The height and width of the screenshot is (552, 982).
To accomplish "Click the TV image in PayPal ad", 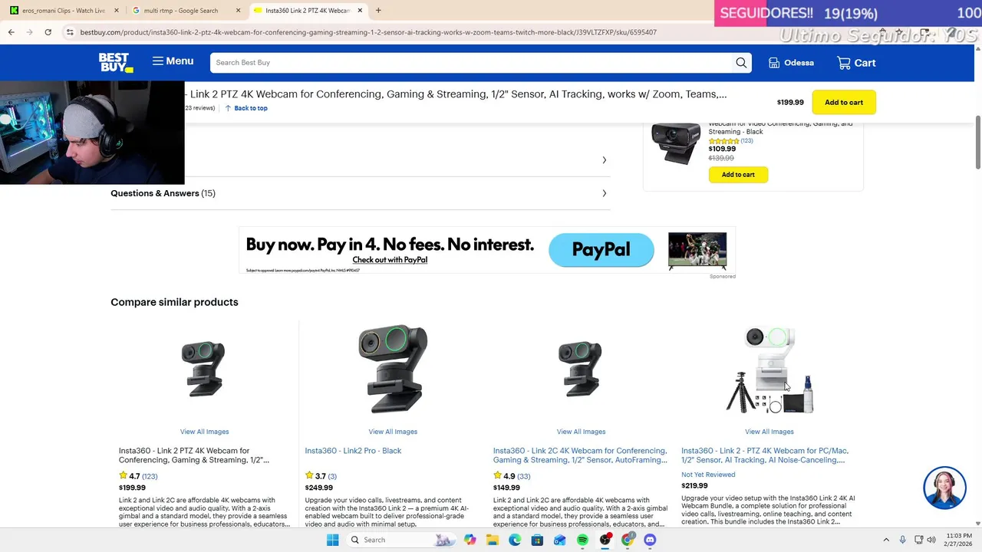I will [697, 251].
